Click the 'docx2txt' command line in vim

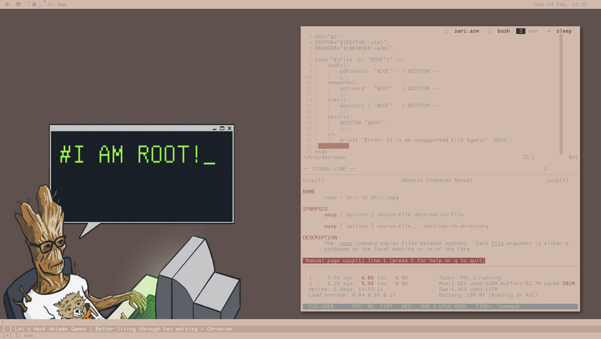point(389,105)
